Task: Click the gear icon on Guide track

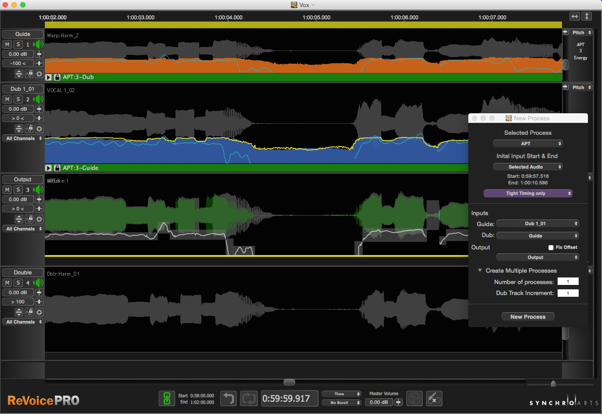Action: pos(39,74)
